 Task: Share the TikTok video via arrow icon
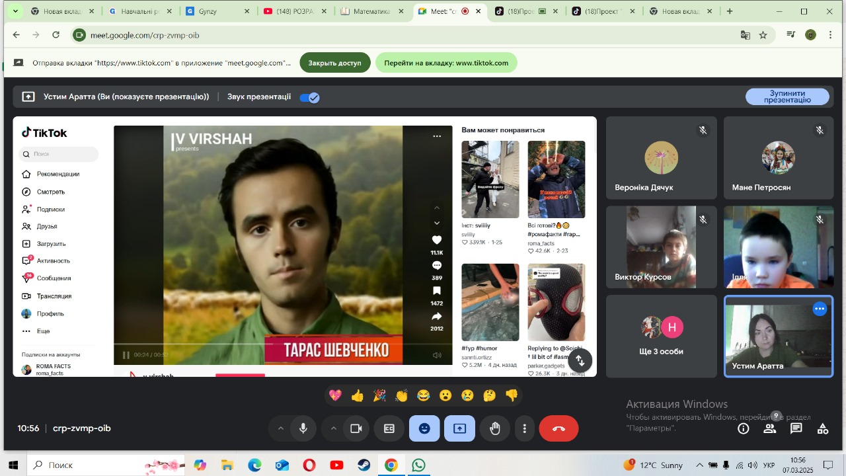(436, 316)
